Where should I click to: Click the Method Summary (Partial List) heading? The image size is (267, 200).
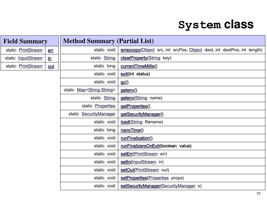click(108, 41)
